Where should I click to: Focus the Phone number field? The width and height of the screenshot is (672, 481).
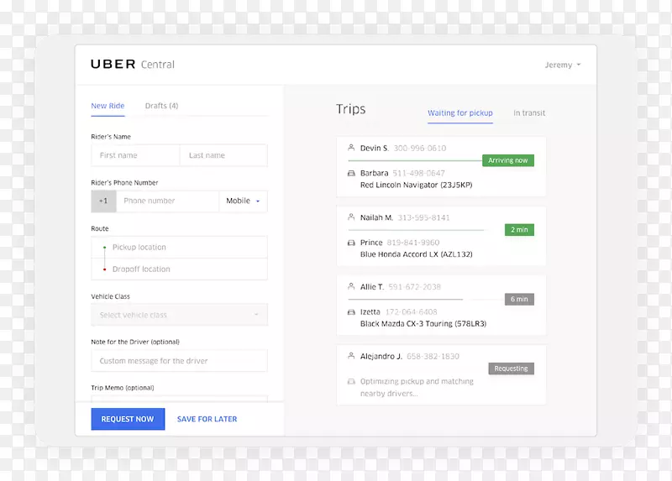[167, 201]
